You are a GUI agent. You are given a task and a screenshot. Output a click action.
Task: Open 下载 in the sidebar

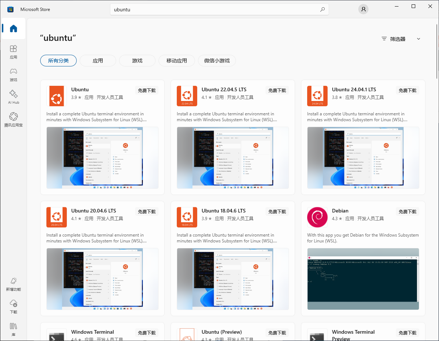[x=14, y=307]
